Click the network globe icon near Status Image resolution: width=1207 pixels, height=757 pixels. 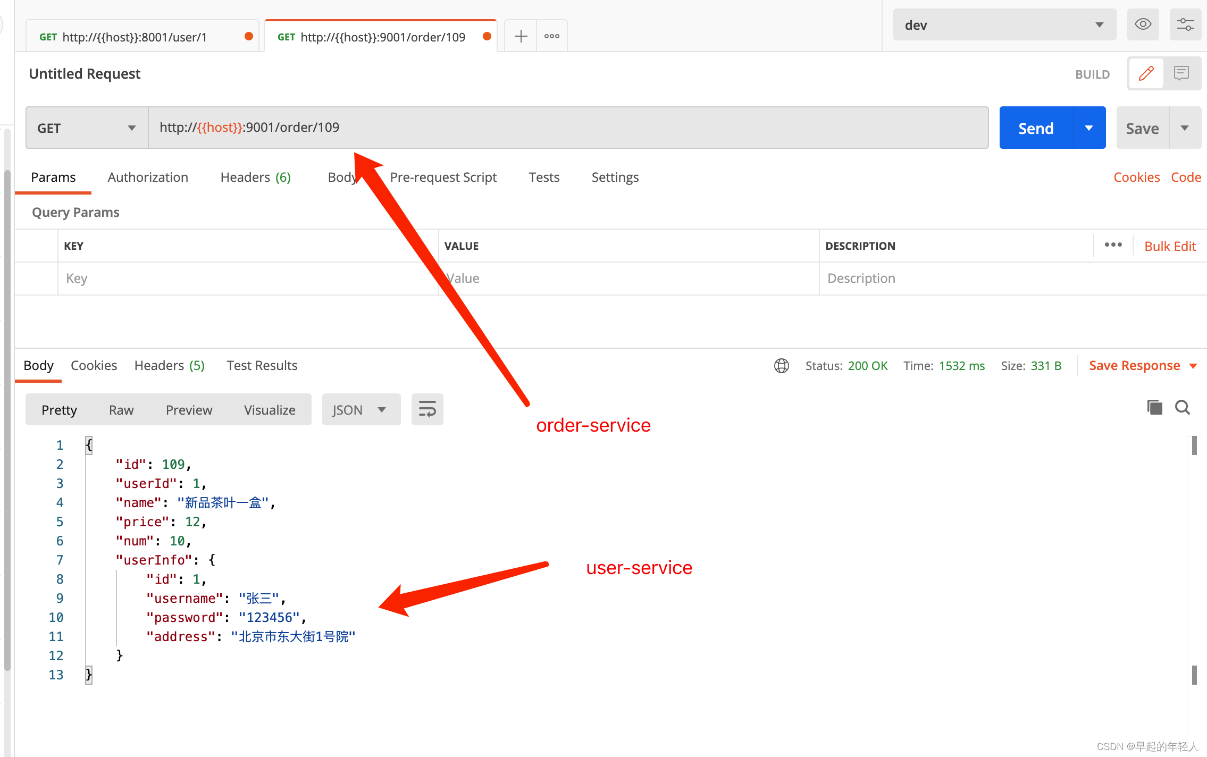[x=781, y=366]
